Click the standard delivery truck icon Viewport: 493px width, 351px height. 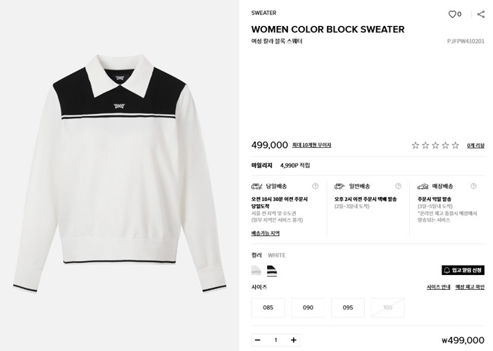click(339, 186)
